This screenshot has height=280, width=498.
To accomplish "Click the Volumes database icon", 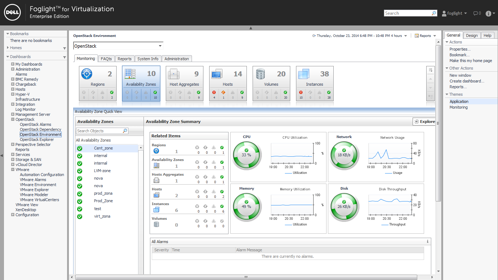I will tap(260, 74).
